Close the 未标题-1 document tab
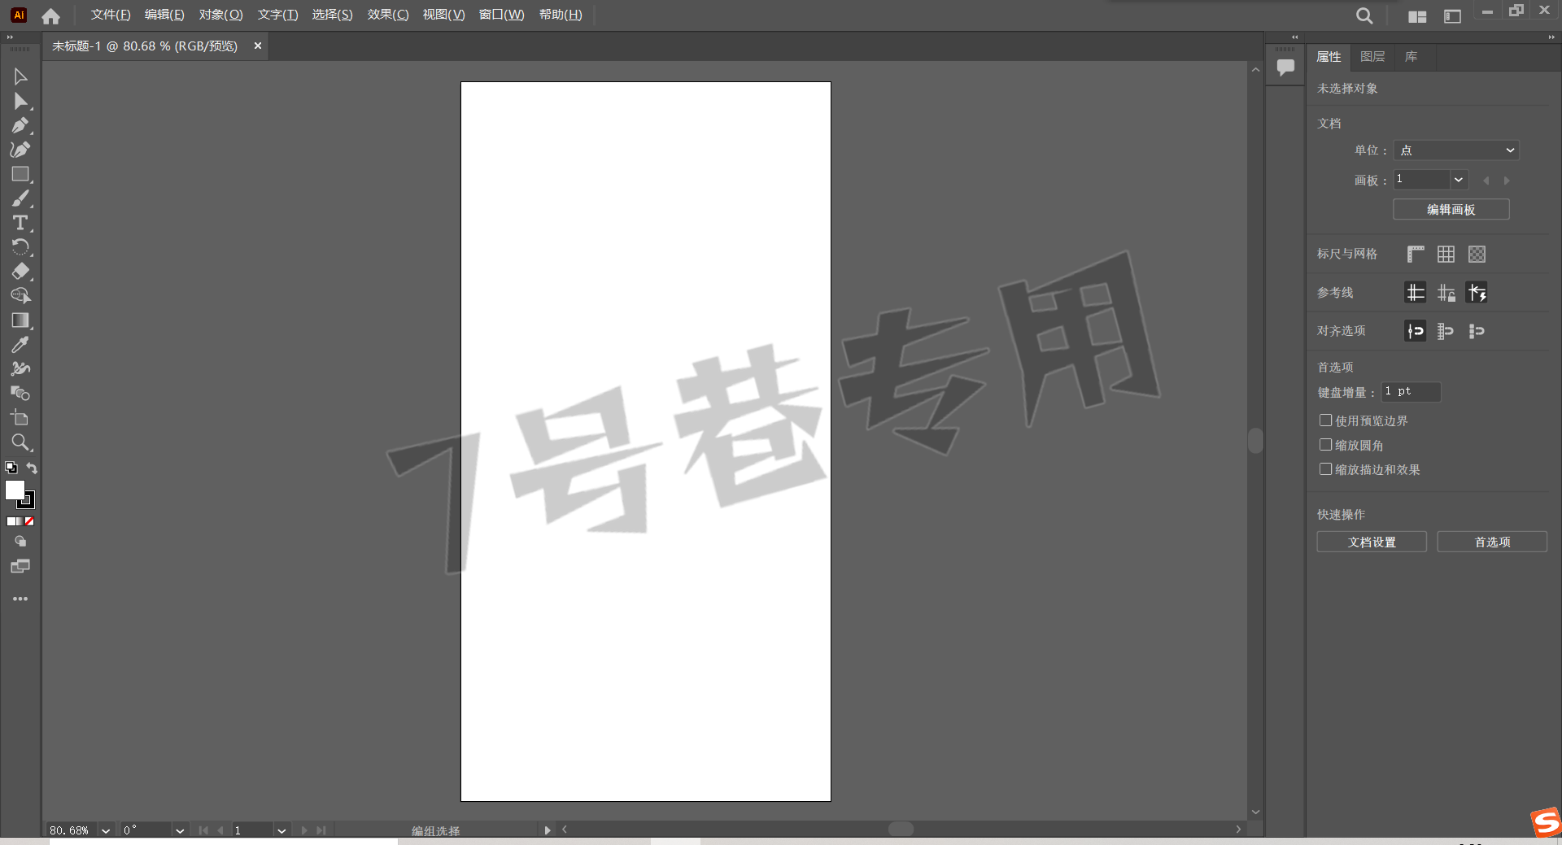This screenshot has height=845, width=1562. point(258,46)
